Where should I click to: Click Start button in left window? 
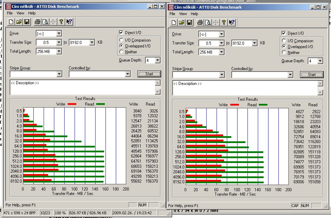[x=149, y=74]
